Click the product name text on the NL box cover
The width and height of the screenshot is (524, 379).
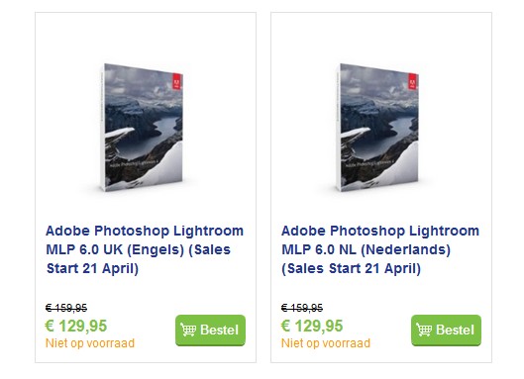368,163
